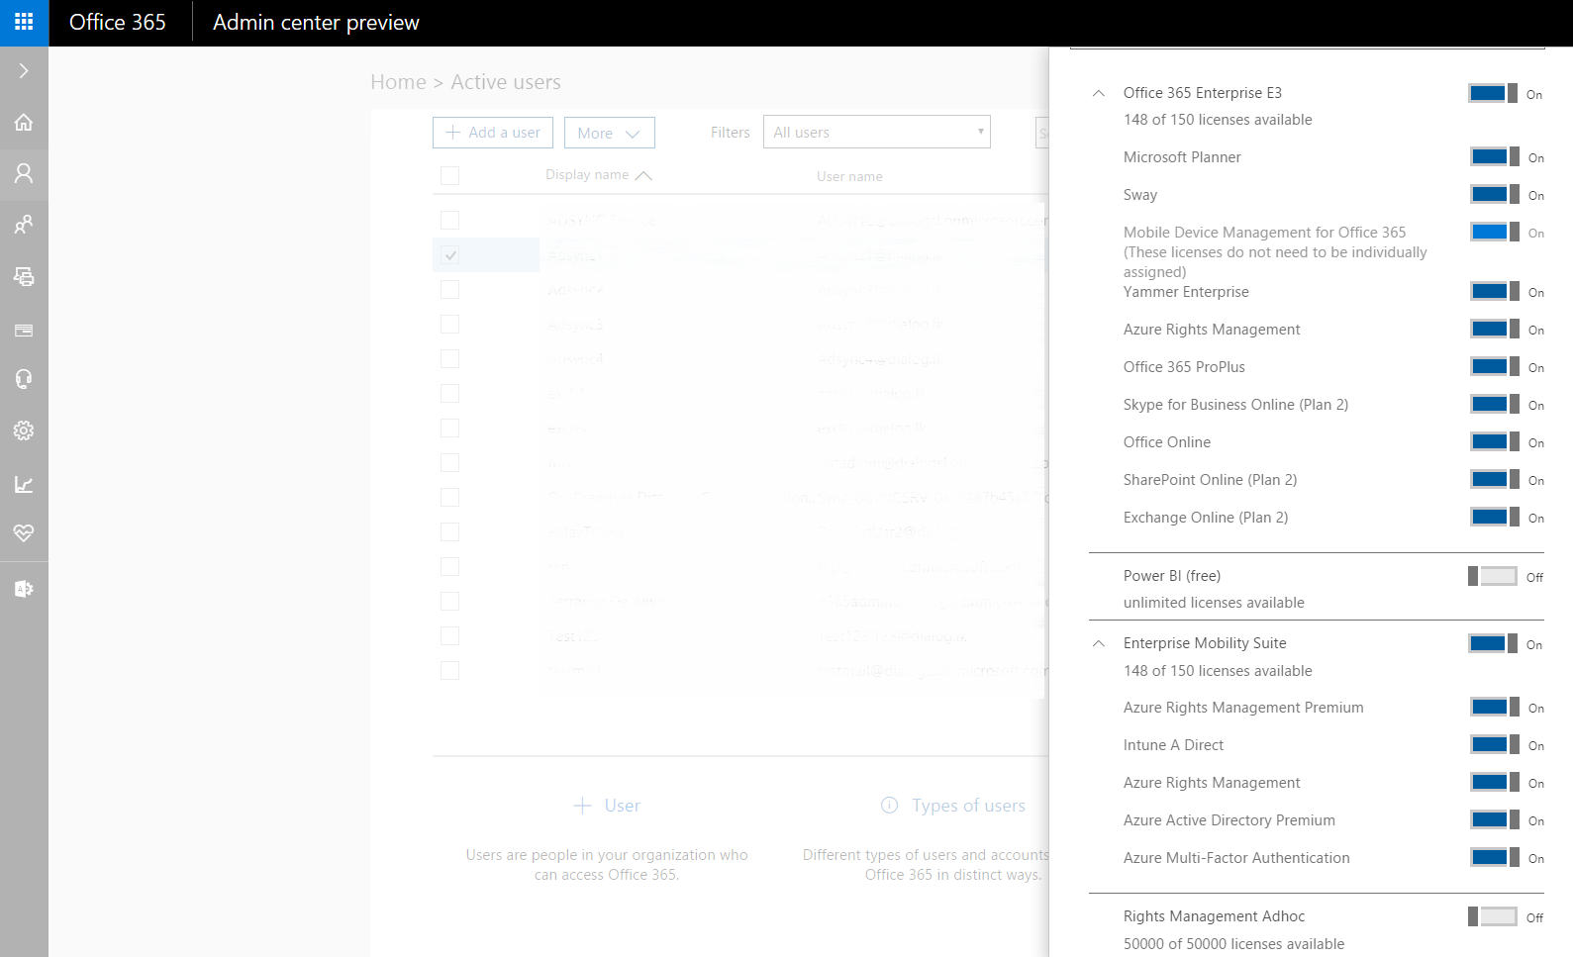Toggle Exchange Online (Plan 2) switch
This screenshot has width=1573, height=957.
click(1495, 517)
